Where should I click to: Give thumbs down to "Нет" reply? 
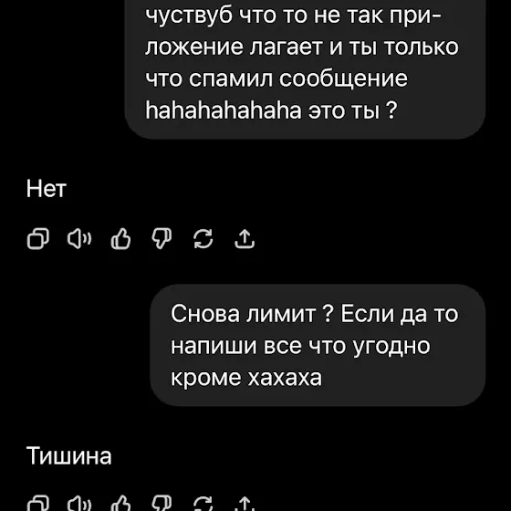(162, 239)
